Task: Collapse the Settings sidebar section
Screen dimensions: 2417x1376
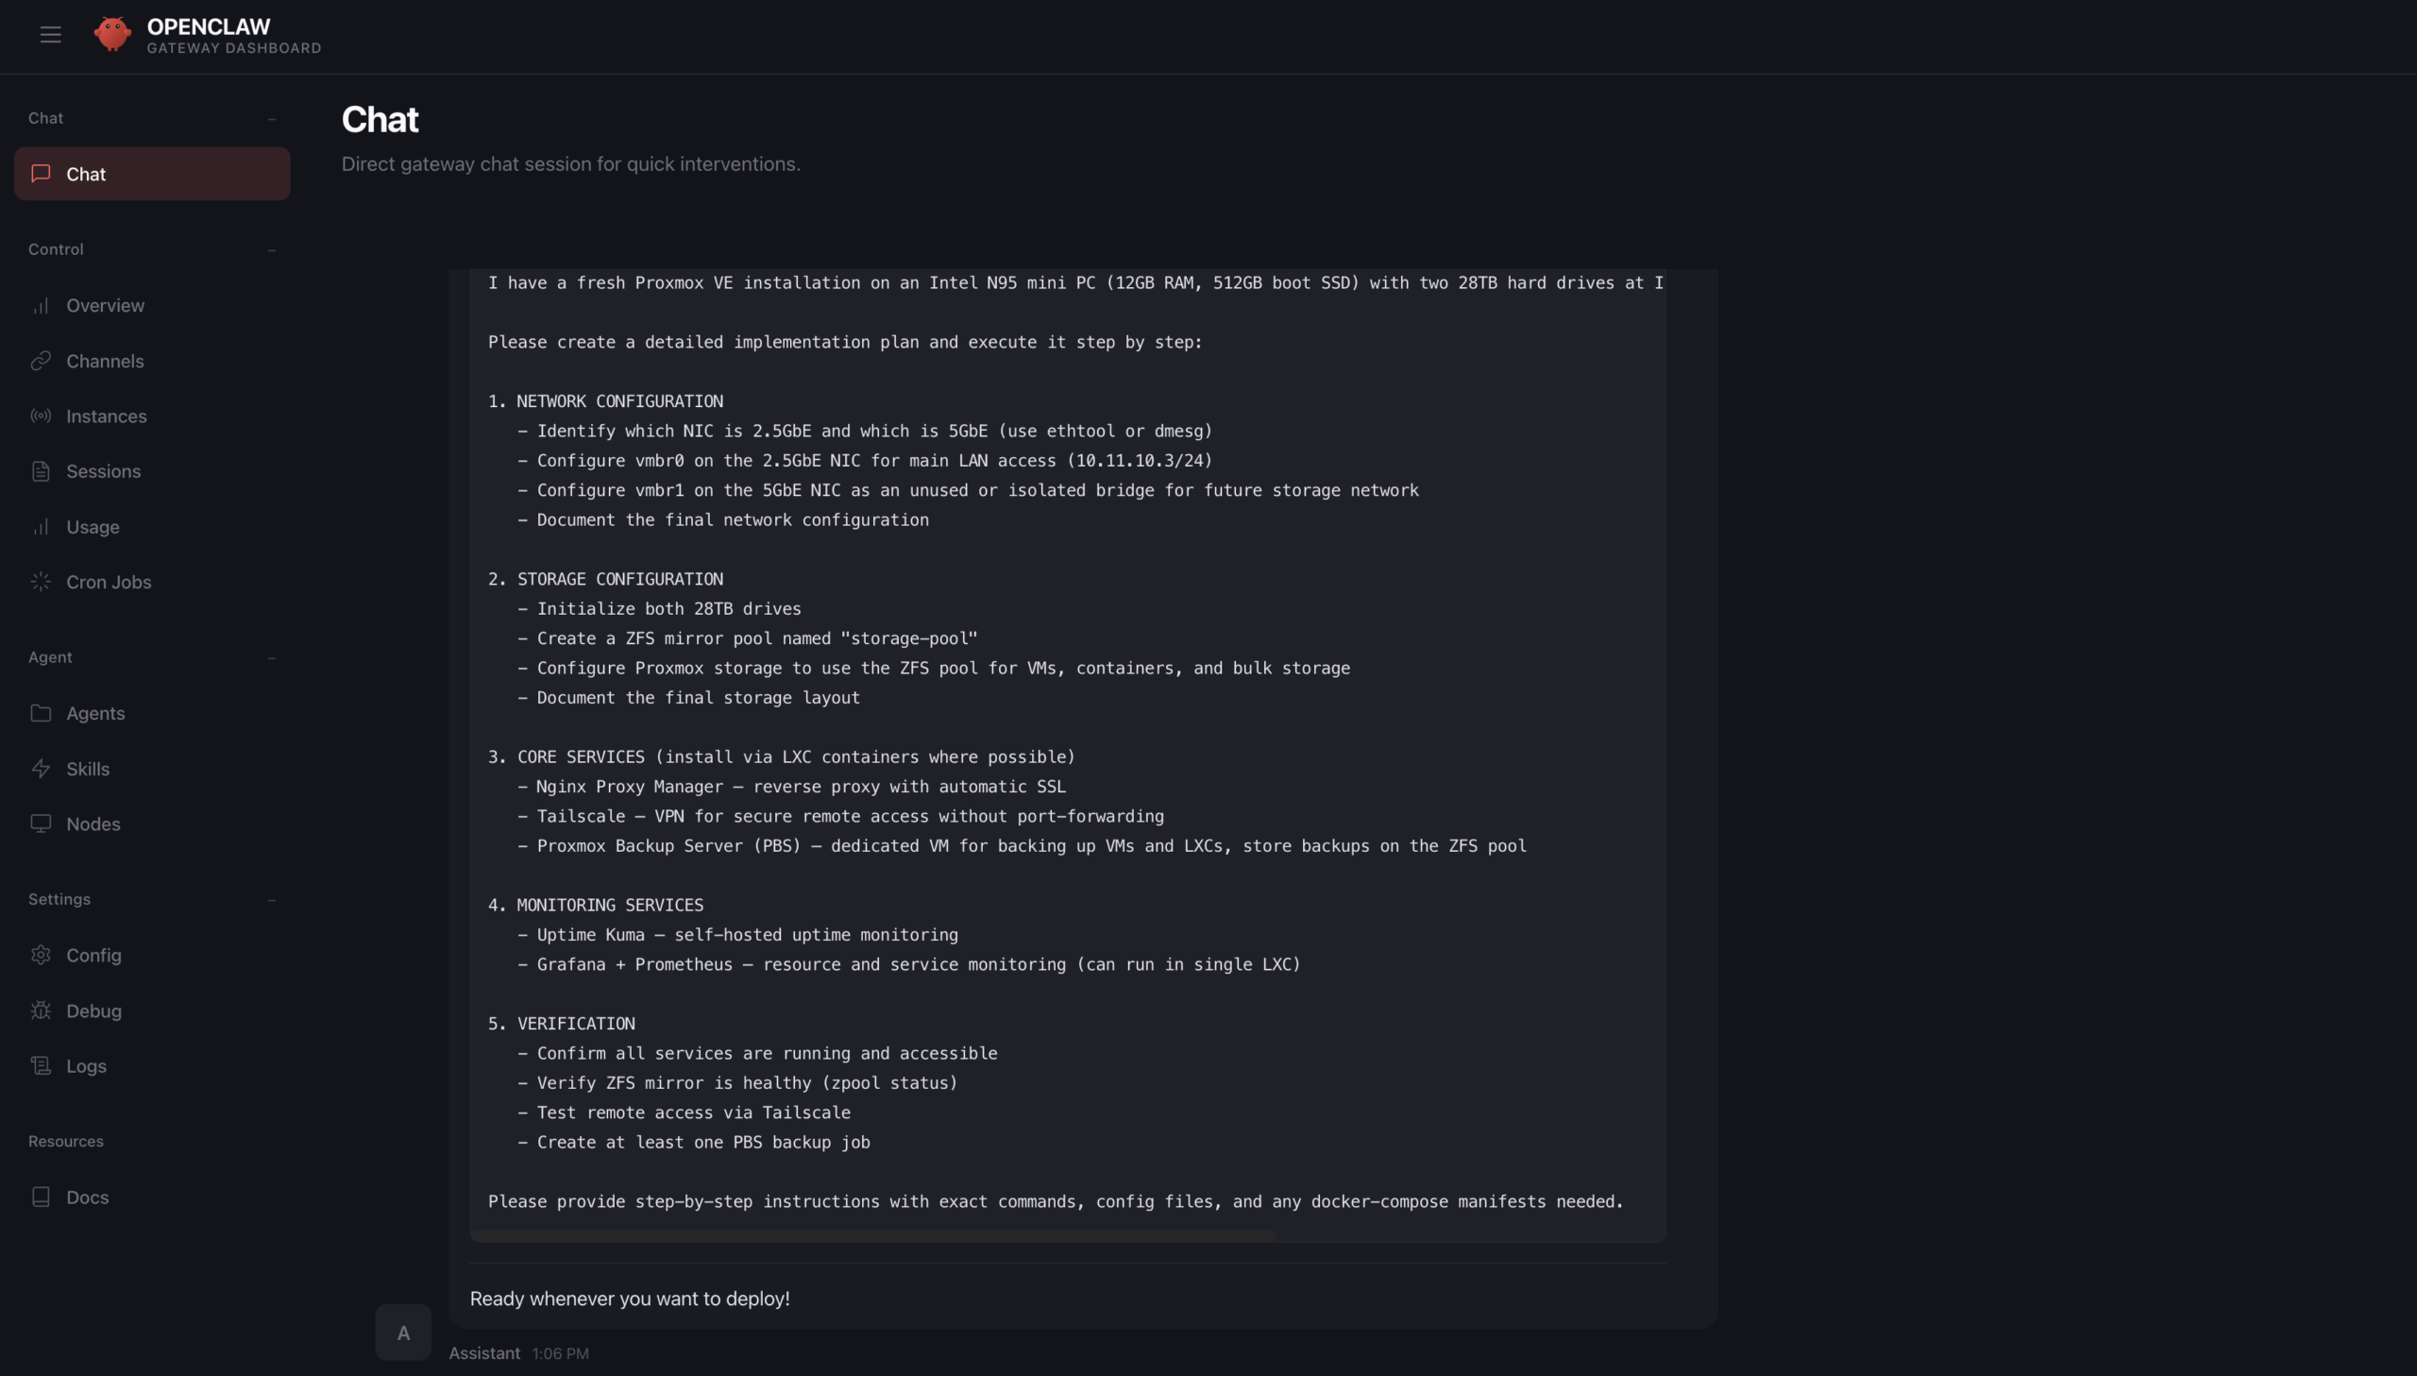Action: click(x=271, y=900)
